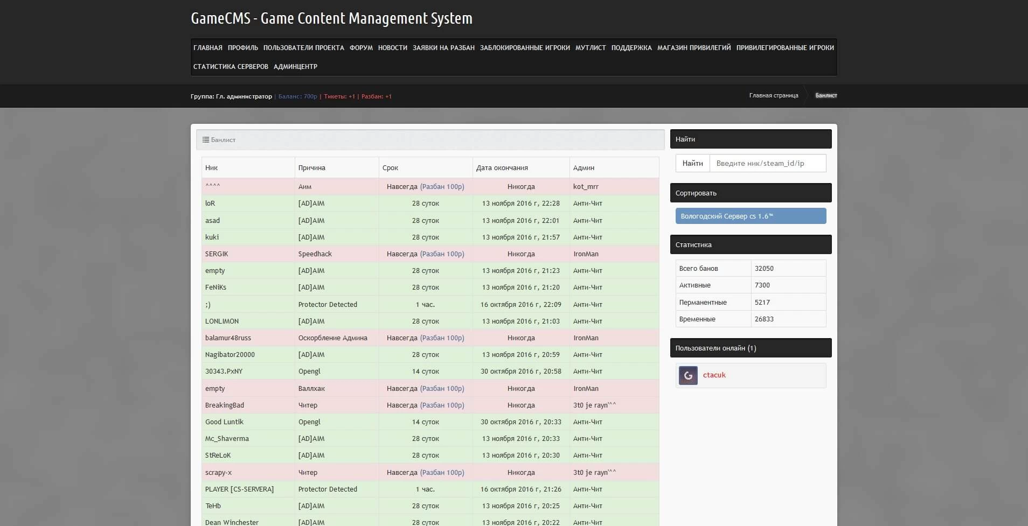The height and width of the screenshot is (526, 1028).
Task: Click Разбан 100р link for SERGIK
Action: click(442, 254)
